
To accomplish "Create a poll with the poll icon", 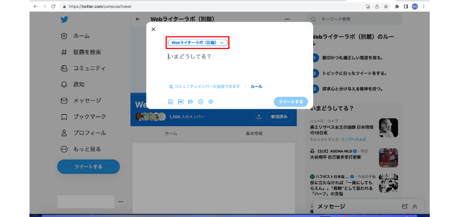I will click(x=191, y=102).
